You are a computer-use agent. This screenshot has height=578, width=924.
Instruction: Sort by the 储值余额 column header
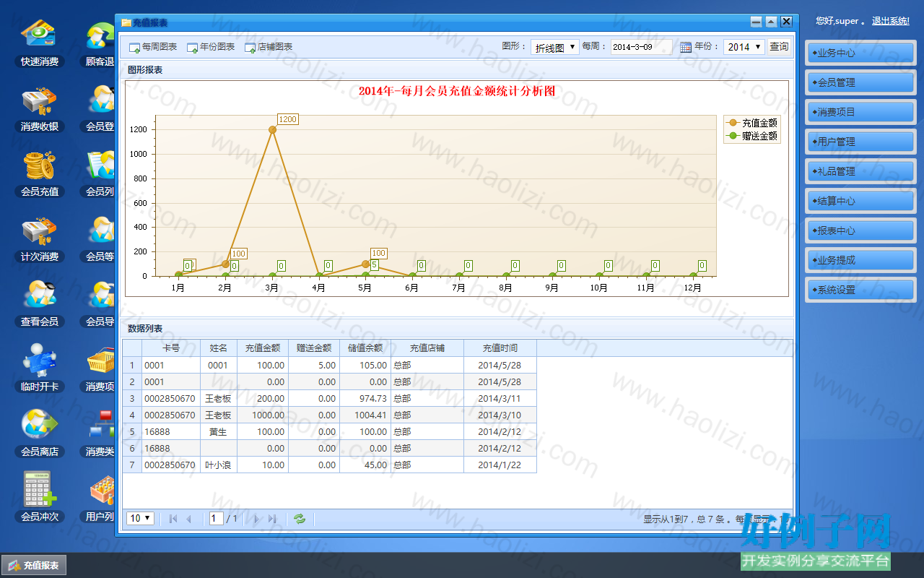[365, 348]
